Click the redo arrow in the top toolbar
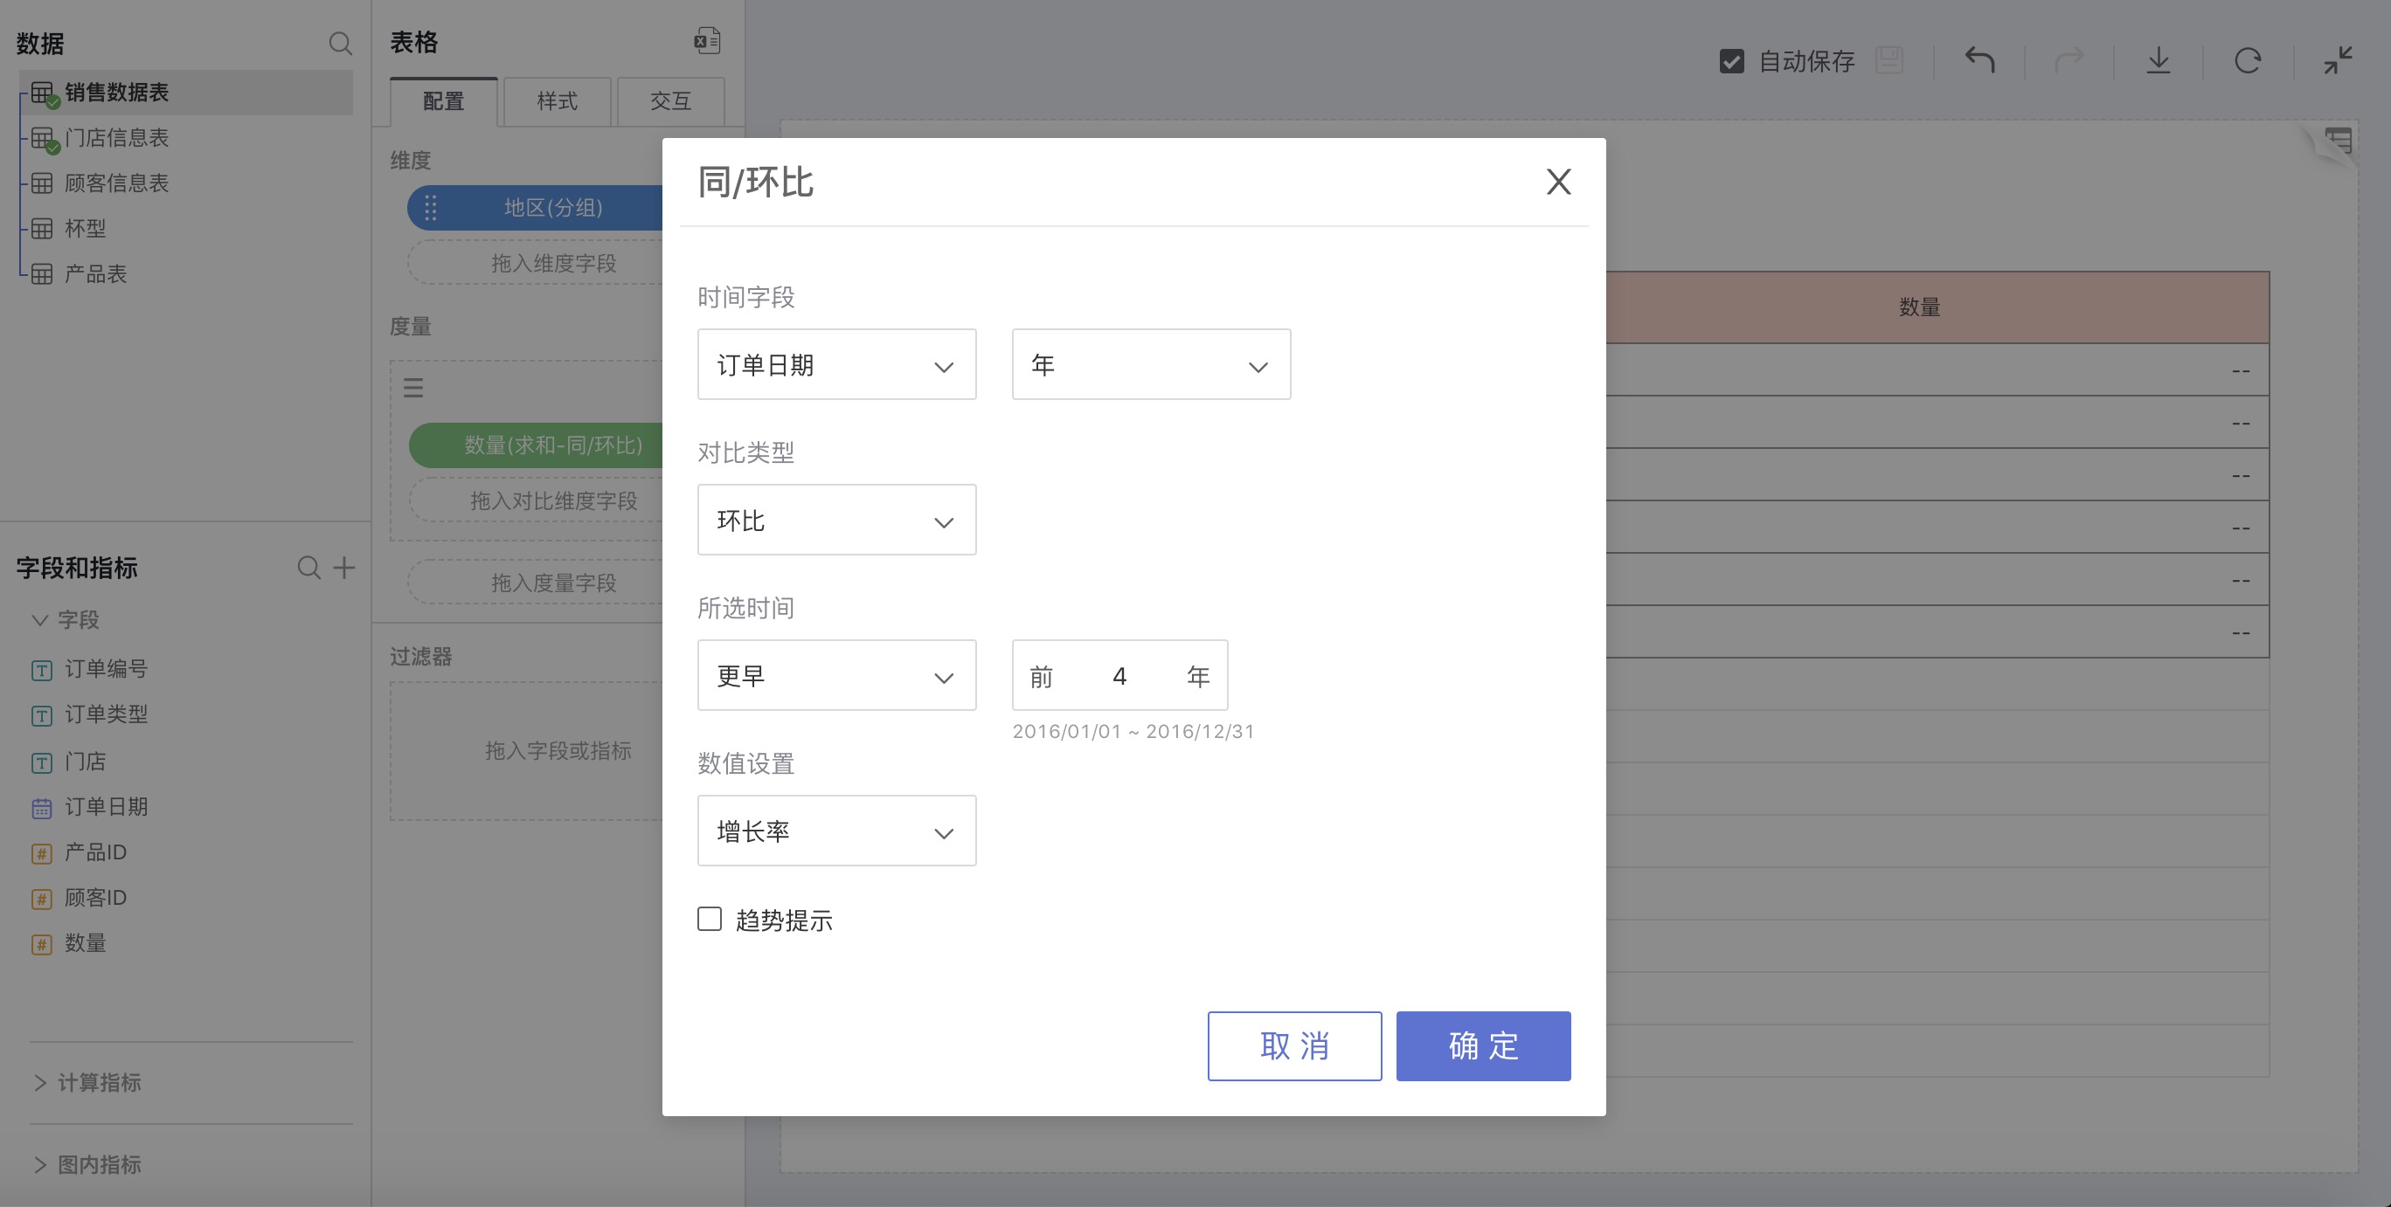Screen dimensions: 2391x1207 point(2069,61)
